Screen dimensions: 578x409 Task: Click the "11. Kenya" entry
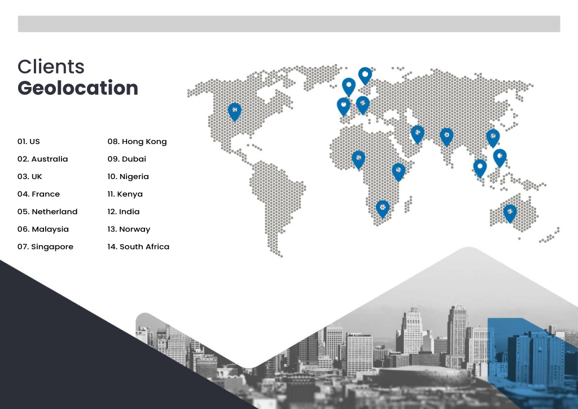coord(125,194)
